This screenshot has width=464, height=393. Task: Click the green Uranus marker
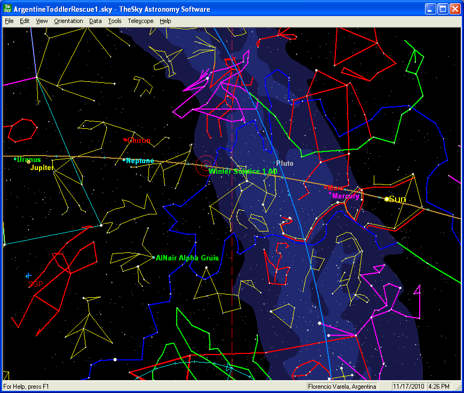coord(15,159)
